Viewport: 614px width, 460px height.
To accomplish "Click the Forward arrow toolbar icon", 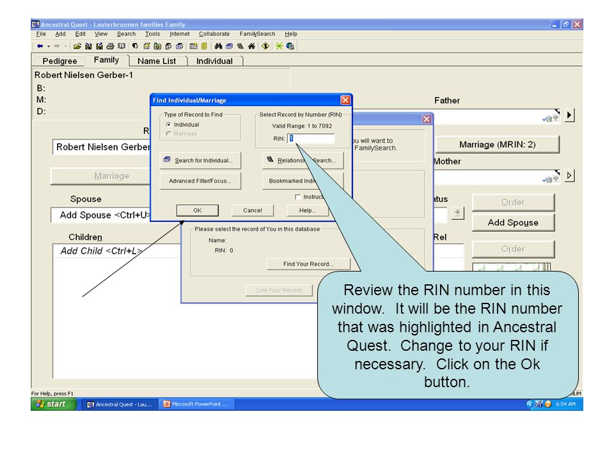I will pyautogui.click(x=57, y=46).
